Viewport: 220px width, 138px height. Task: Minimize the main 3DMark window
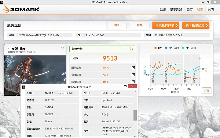pos(203,2)
